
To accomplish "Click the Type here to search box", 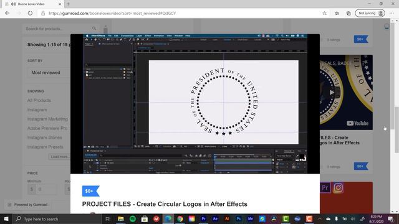I will (x=57, y=219).
